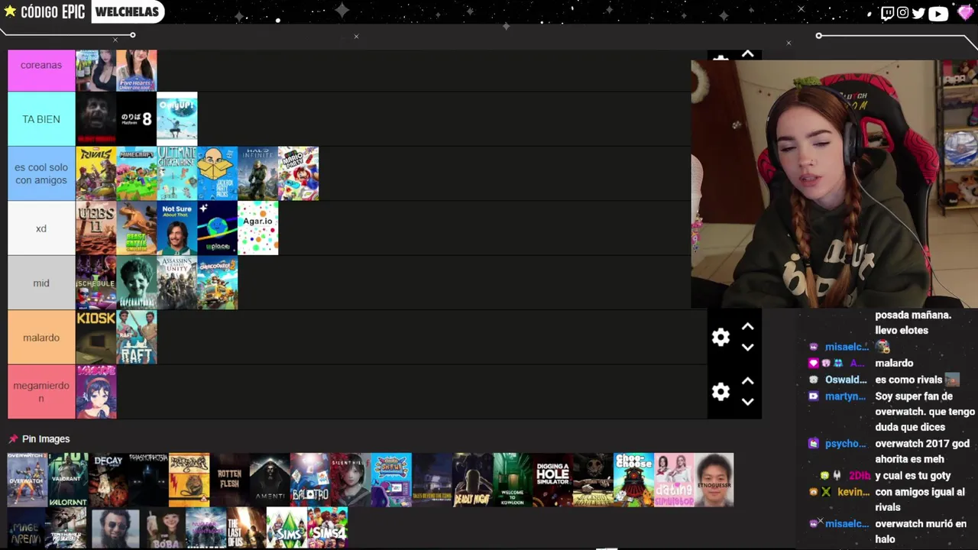The height and width of the screenshot is (550, 978).
Task: Pick the Mage Arena image in the pool
Action: pos(27,528)
